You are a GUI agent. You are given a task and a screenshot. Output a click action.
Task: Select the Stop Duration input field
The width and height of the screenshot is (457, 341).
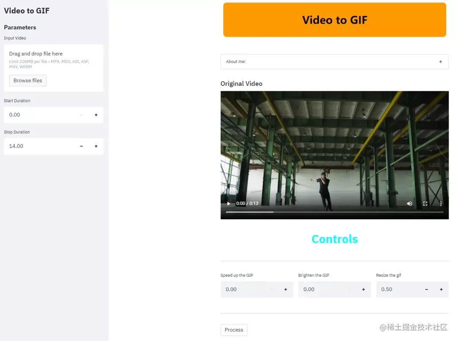pos(38,146)
